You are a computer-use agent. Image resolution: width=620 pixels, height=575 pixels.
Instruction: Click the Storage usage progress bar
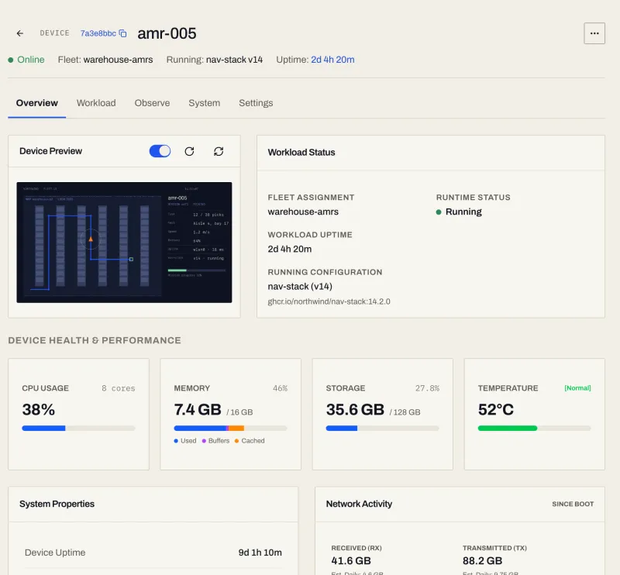[382, 429]
